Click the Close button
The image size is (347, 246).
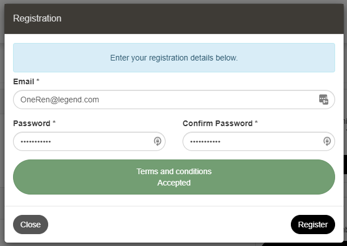(31, 225)
